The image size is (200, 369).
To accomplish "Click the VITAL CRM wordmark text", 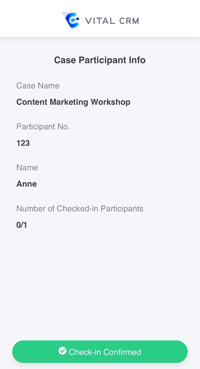I will point(112,21).
